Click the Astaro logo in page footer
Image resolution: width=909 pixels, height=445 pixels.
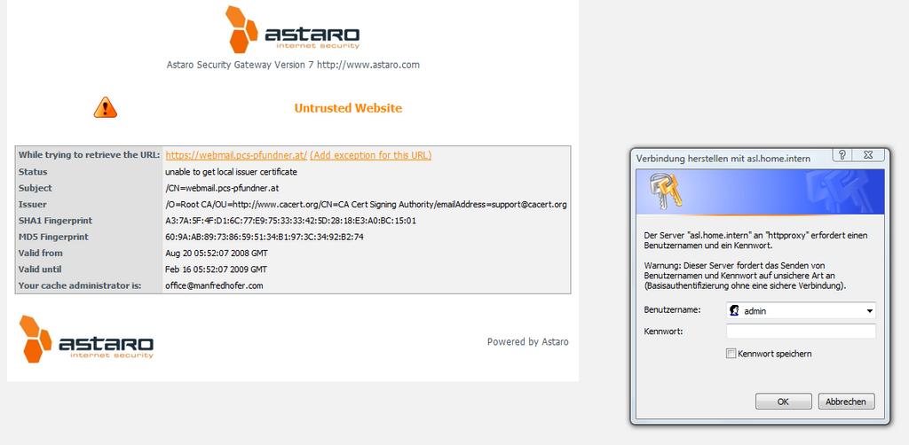[x=86, y=340]
